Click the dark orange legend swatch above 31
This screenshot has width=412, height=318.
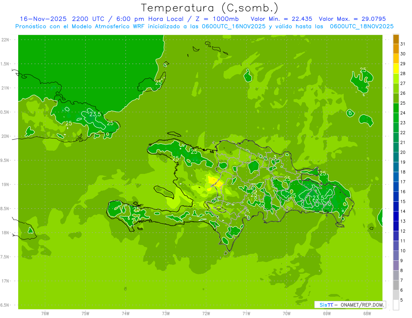[x=396, y=39]
